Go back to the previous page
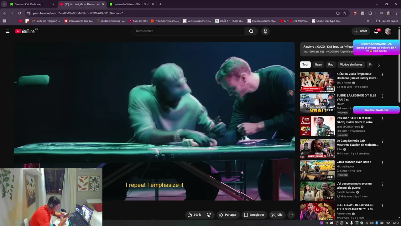This screenshot has height=226, width=401. [x=4, y=13]
